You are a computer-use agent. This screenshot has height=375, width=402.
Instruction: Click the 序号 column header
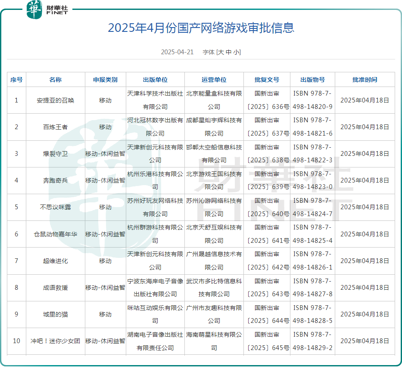16,80
